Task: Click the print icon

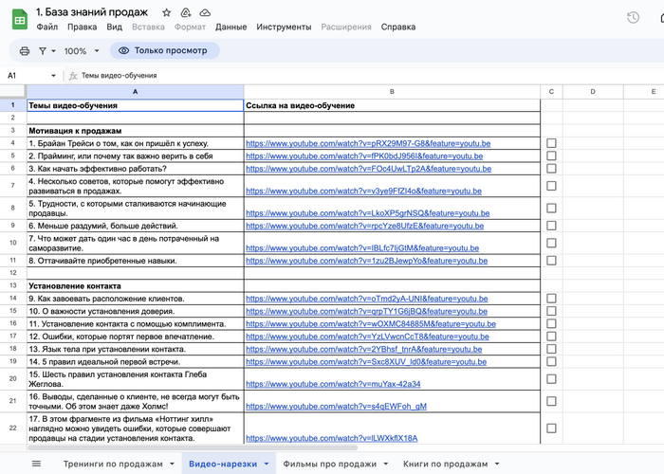Action: click(26, 51)
